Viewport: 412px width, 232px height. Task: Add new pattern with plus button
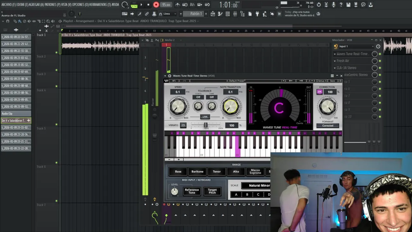tap(206, 14)
